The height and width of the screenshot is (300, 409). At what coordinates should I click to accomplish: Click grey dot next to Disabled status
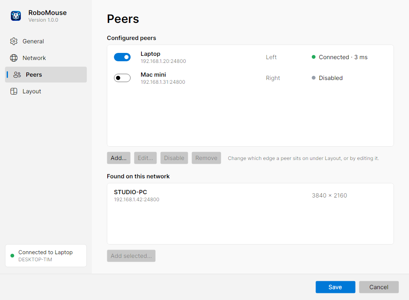(x=314, y=77)
